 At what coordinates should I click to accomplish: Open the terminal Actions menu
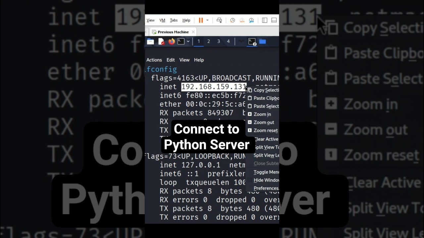(154, 60)
